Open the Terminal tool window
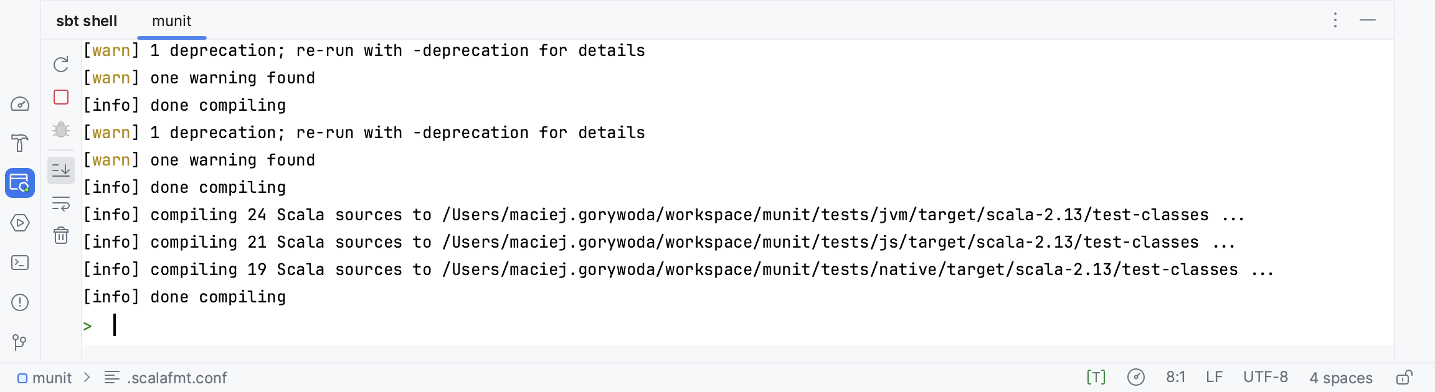The width and height of the screenshot is (1435, 392). 20,263
